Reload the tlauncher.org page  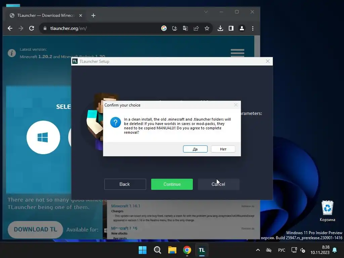pos(32,28)
